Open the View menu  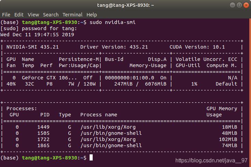[x=33, y=15]
